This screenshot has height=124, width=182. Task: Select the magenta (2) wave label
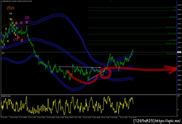click(27, 18)
